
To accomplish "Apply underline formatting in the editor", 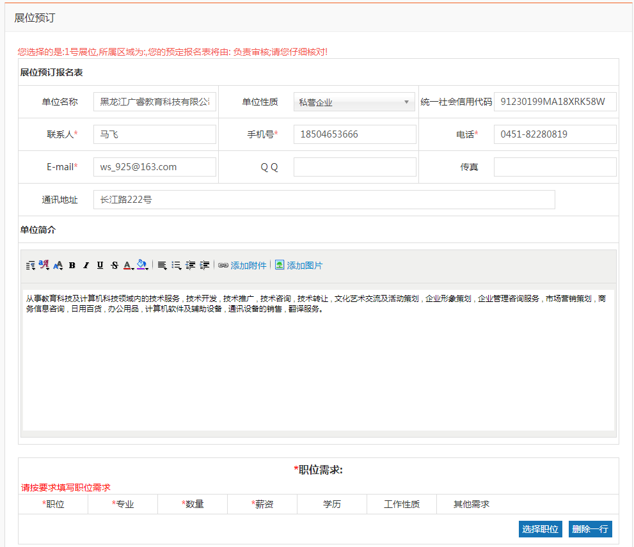I will point(100,266).
